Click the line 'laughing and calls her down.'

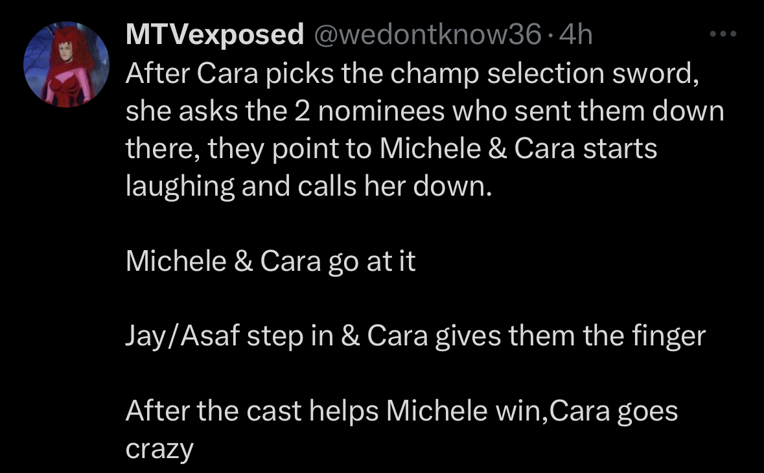pyautogui.click(x=309, y=187)
